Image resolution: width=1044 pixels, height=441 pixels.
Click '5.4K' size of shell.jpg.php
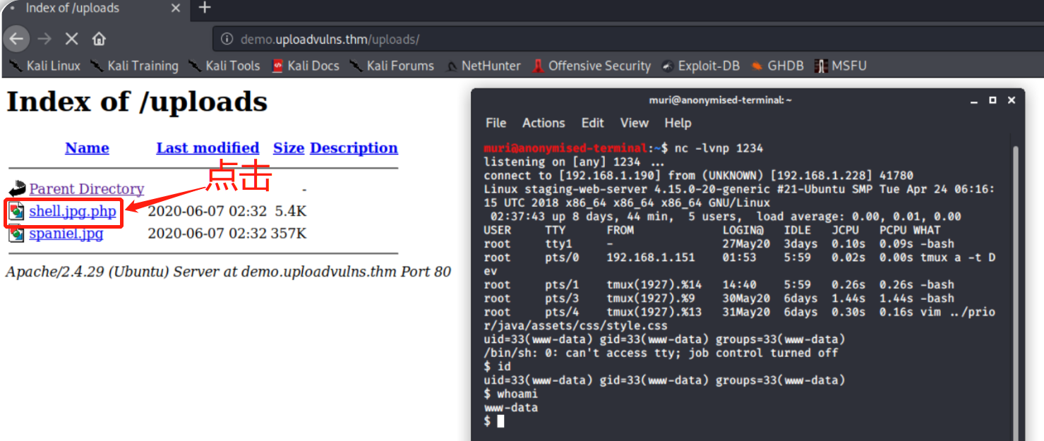291,211
